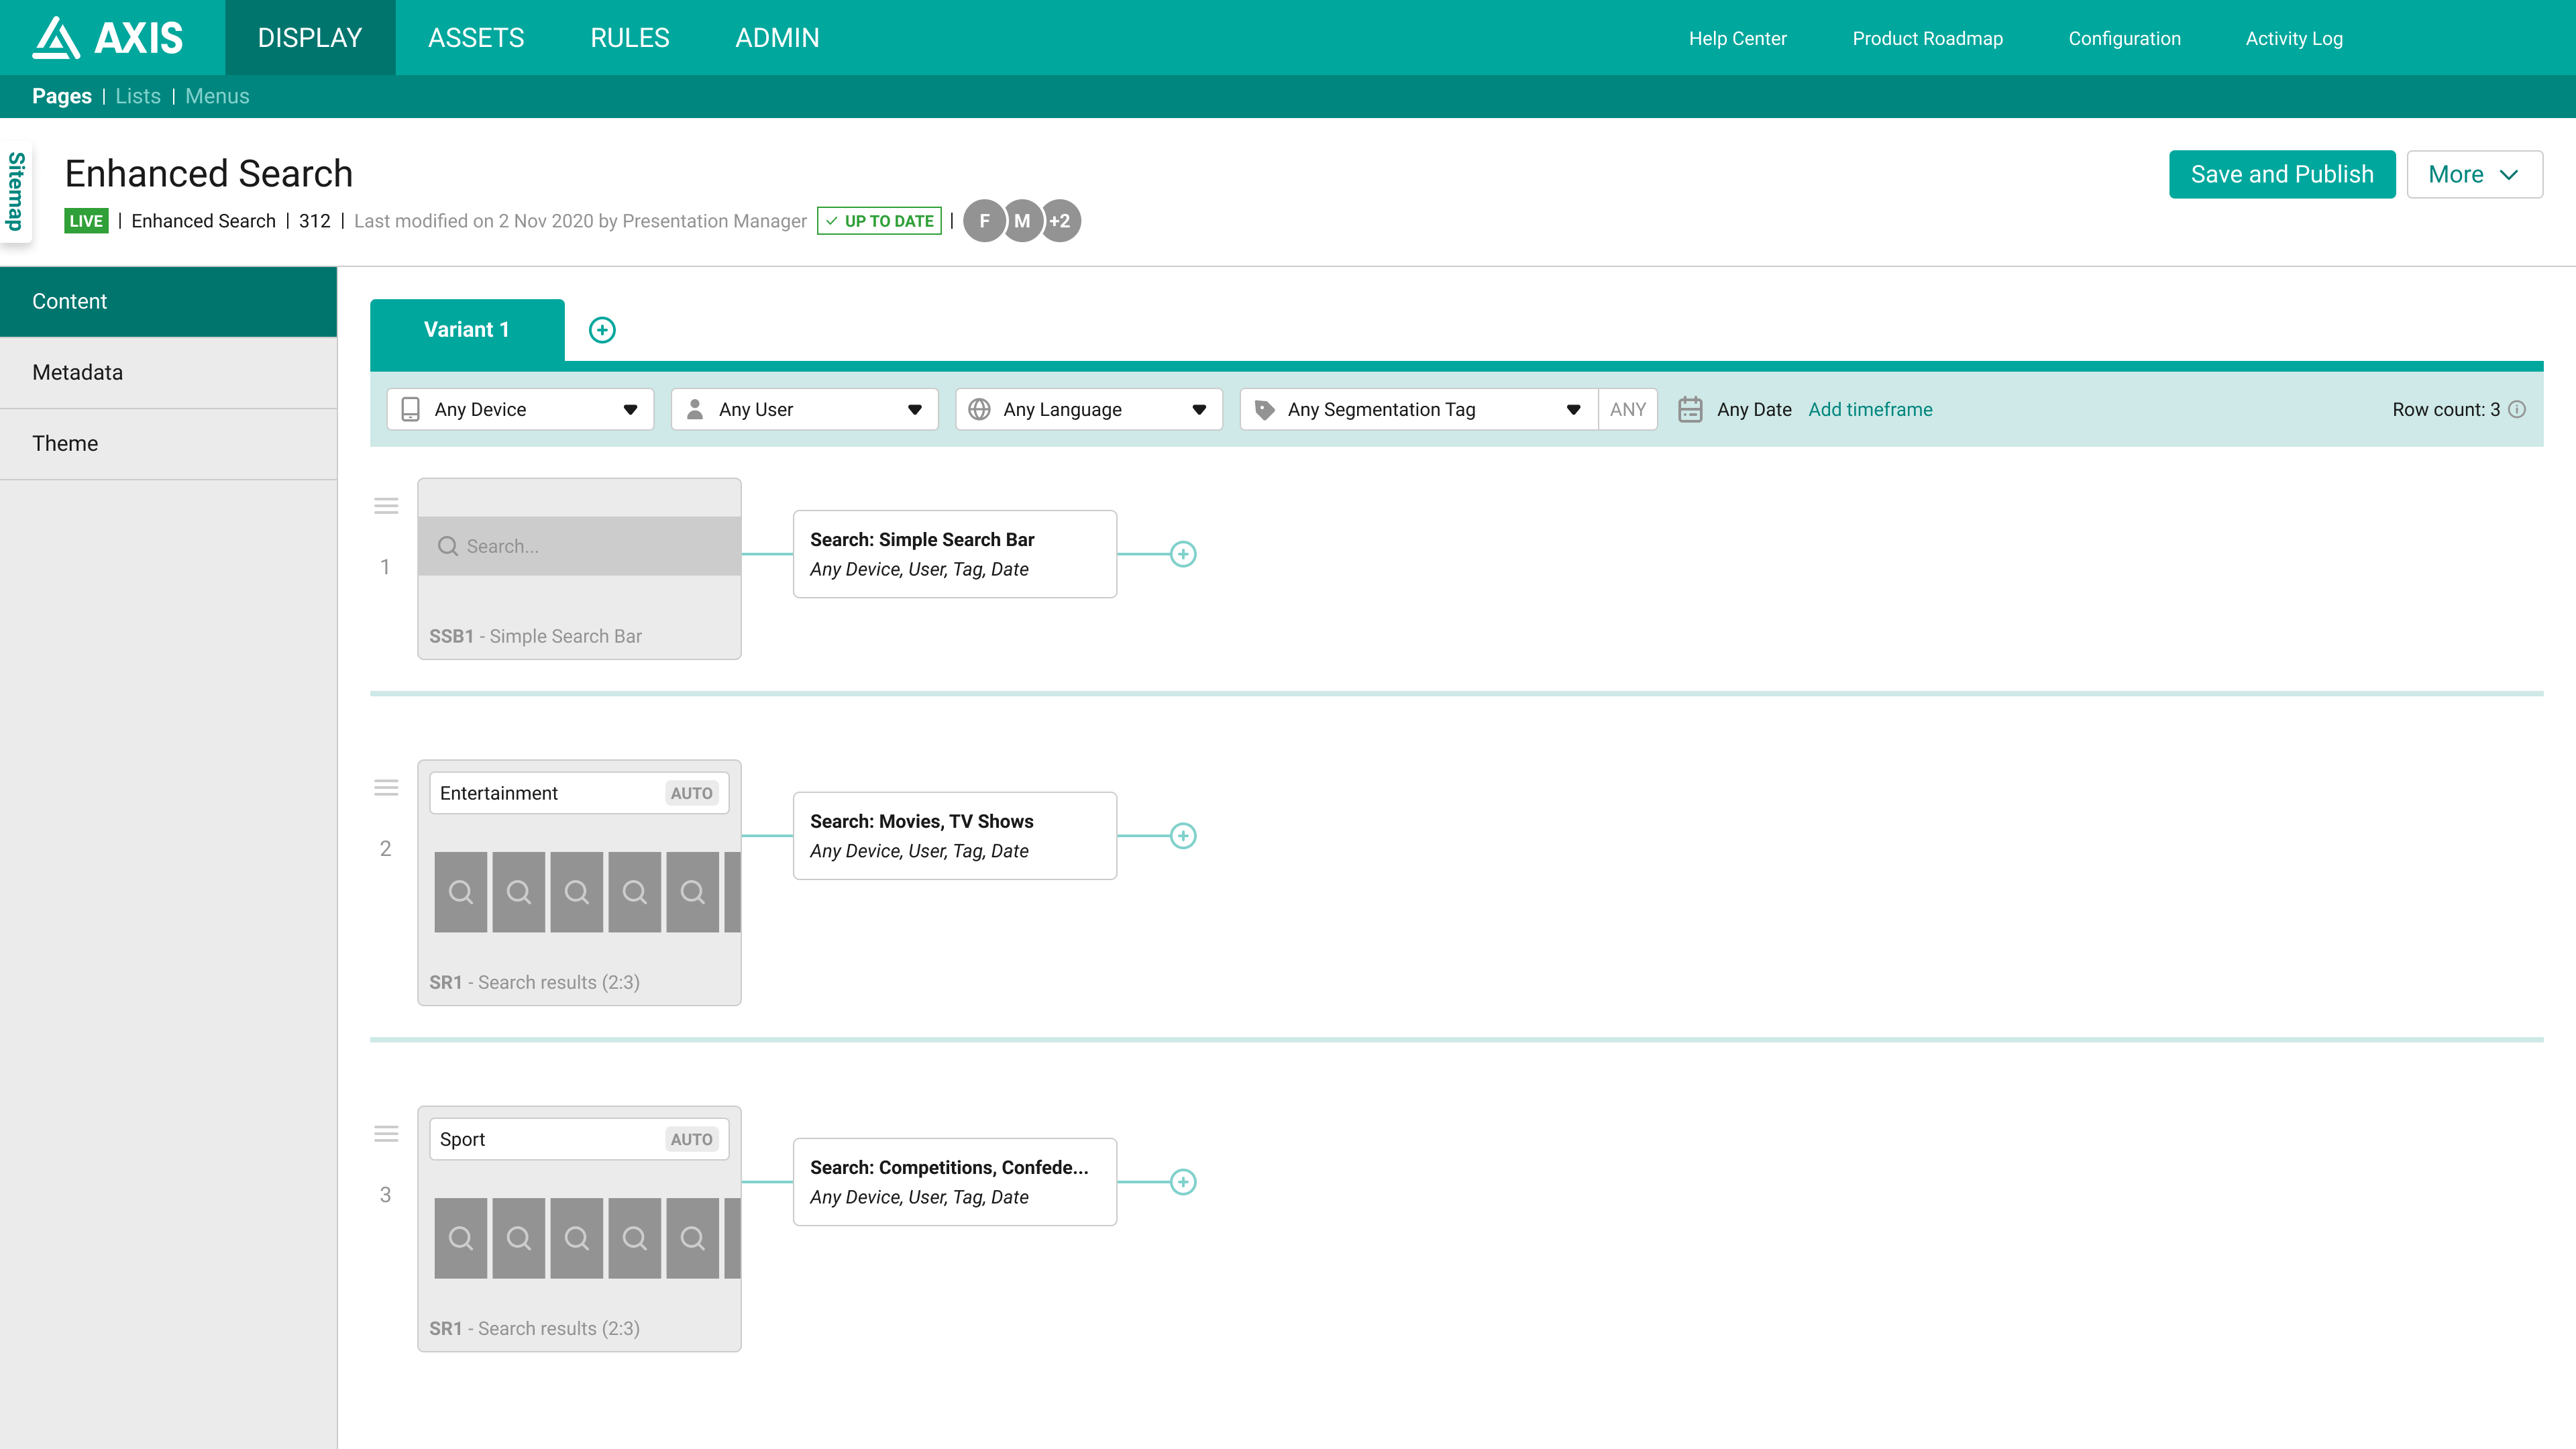Image resolution: width=2576 pixels, height=1449 pixels.
Task: Click the Row count info icon
Action: pos(2517,409)
